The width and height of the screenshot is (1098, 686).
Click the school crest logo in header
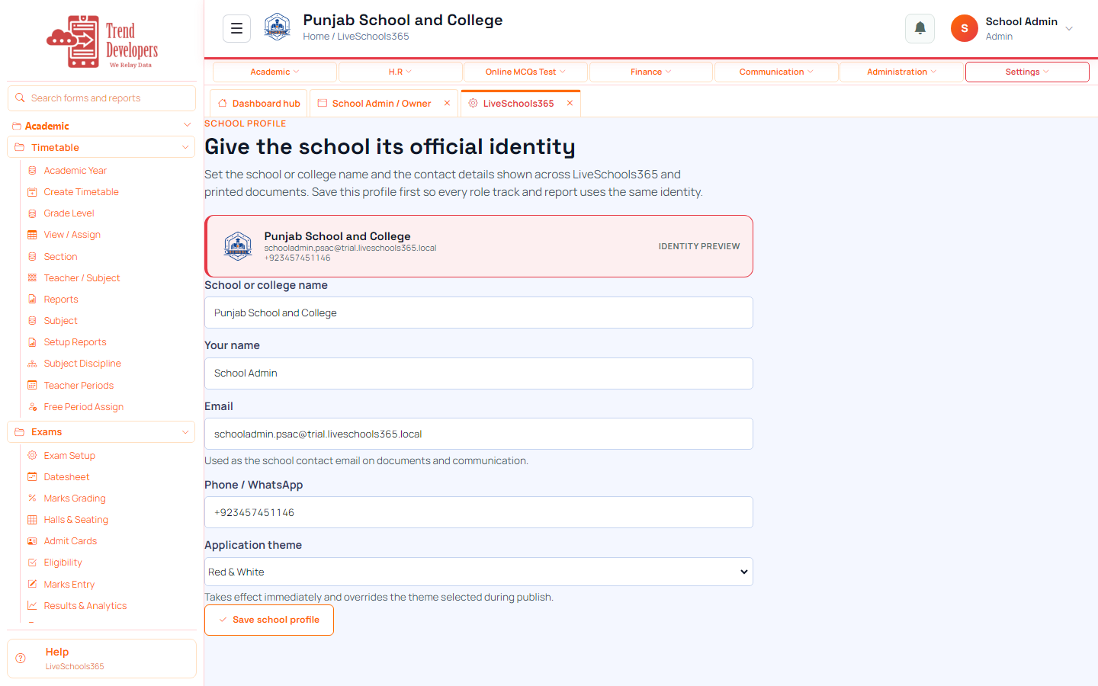point(277,27)
